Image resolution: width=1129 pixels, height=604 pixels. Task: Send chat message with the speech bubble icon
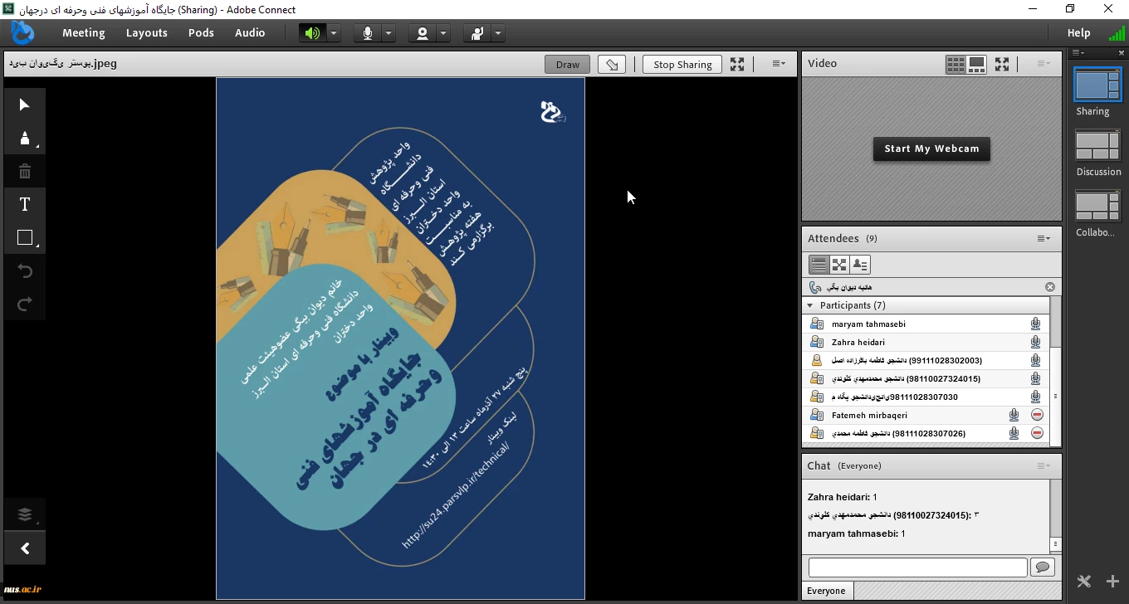pos(1042,567)
